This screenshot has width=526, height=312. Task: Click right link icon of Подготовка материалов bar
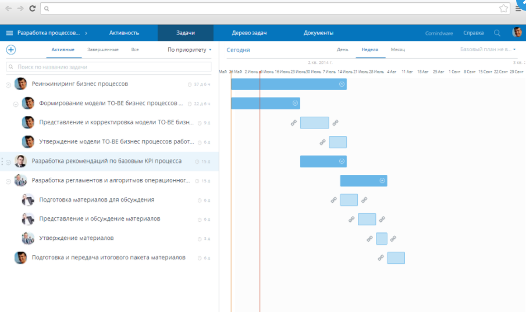(364, 200)
